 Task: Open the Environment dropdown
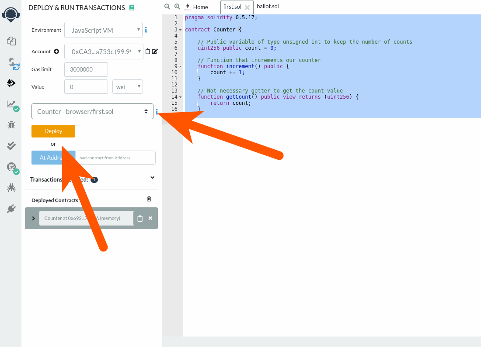tap(103, 30)
